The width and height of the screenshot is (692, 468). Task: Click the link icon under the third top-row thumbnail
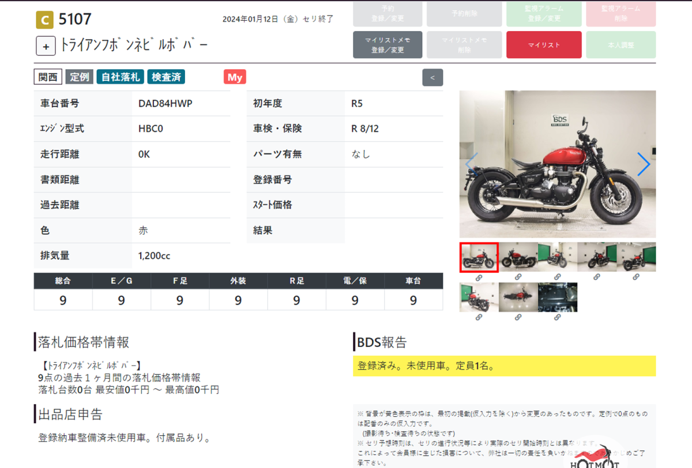[557, 277]
